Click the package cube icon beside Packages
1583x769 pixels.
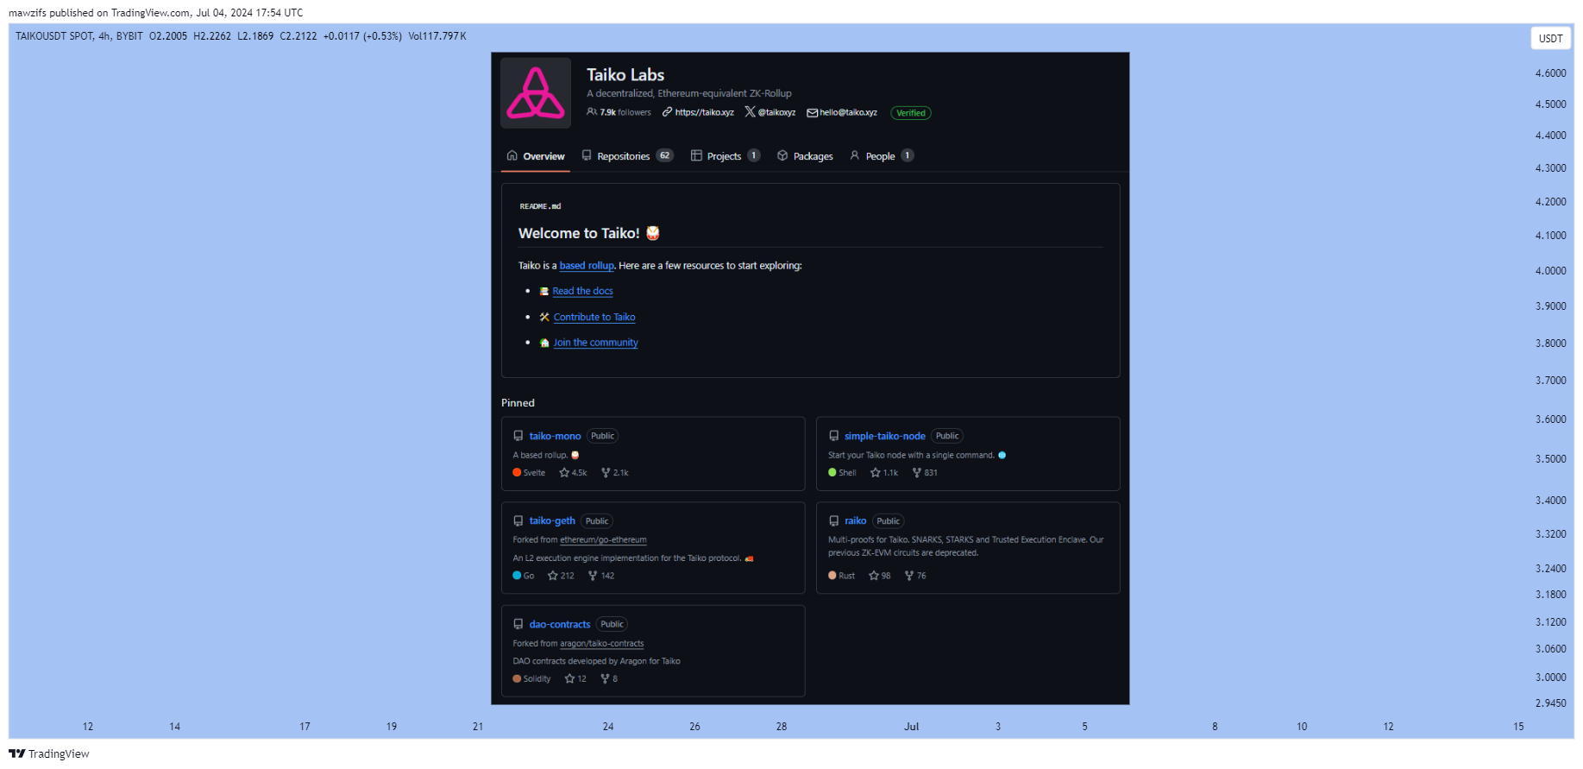(782, 155)
